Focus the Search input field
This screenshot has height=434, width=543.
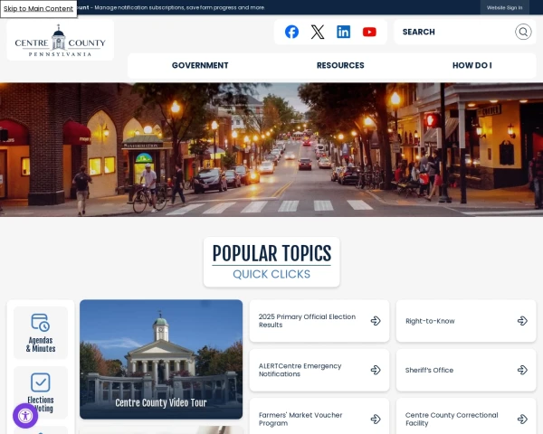point(455,32)
